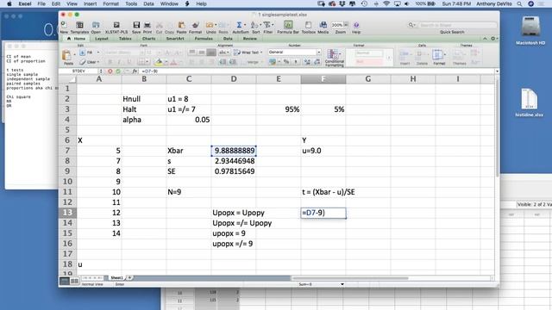Switch to the Formulas ribbon tab
Image resolution: width=552 pixels, height=310 pixels.
tap(204, 39)
